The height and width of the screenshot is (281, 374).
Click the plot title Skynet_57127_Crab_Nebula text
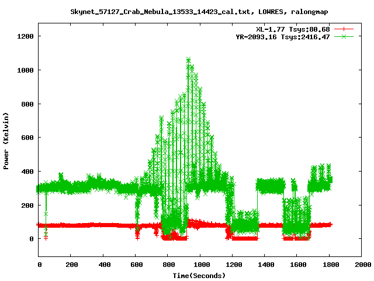(x=199, y=12)
